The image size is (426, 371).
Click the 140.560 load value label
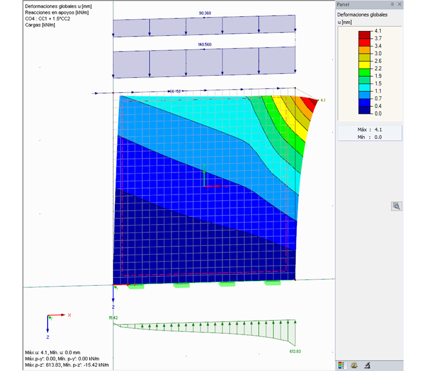pyautogui.click(x=205, y=44)
